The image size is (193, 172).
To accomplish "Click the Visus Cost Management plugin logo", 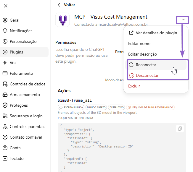I will point(62,20).
